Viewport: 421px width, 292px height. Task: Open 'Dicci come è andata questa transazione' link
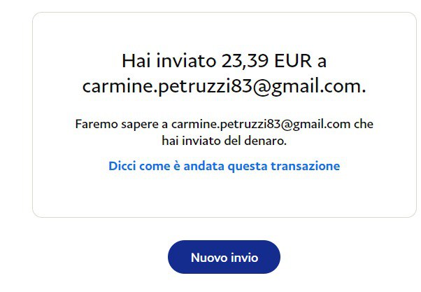pos(224,166)
